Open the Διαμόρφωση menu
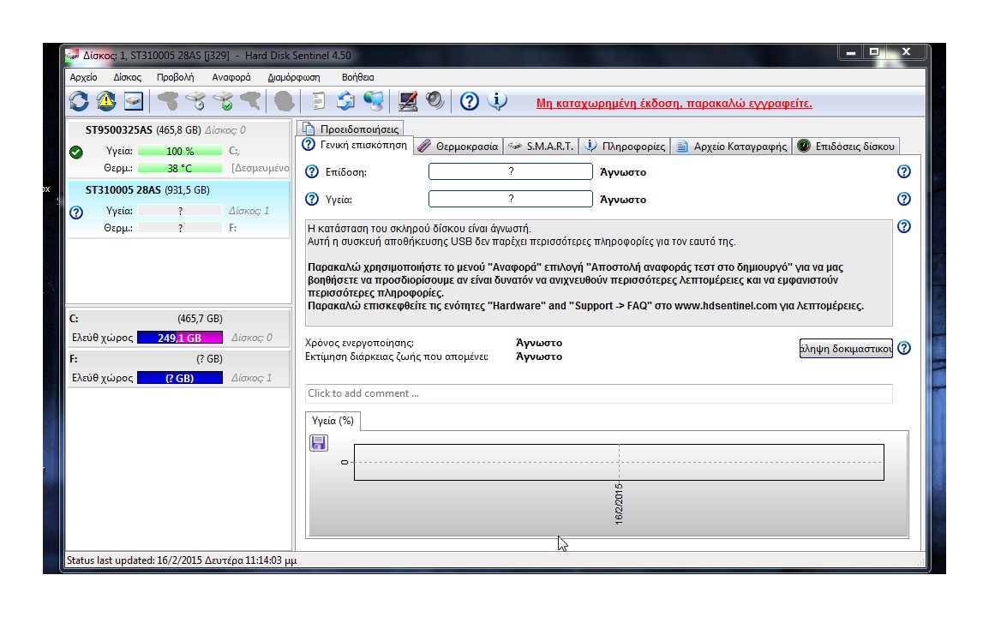The width and height of the screenshot is (989, 617). click(x=293, y=77)
